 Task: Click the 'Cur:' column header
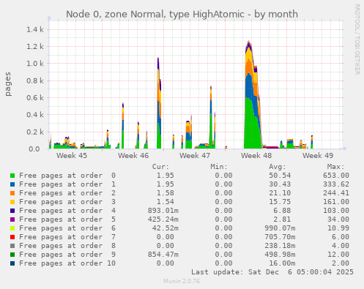click(x=160, y=167)
